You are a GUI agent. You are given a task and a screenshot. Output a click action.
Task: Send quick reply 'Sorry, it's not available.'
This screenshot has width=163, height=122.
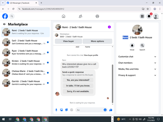78,91
